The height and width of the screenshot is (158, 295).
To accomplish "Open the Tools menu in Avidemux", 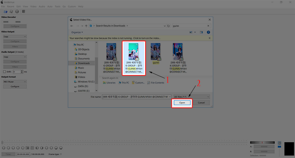I will click(x=57, y=6).
